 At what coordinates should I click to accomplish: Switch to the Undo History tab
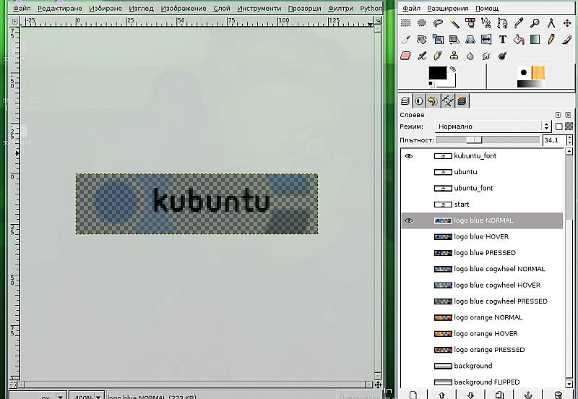click(433, 101)
